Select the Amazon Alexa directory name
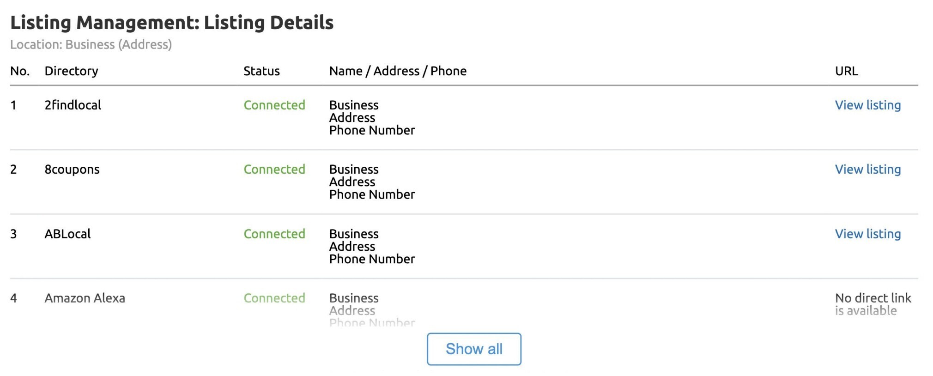 coord(85,298)
